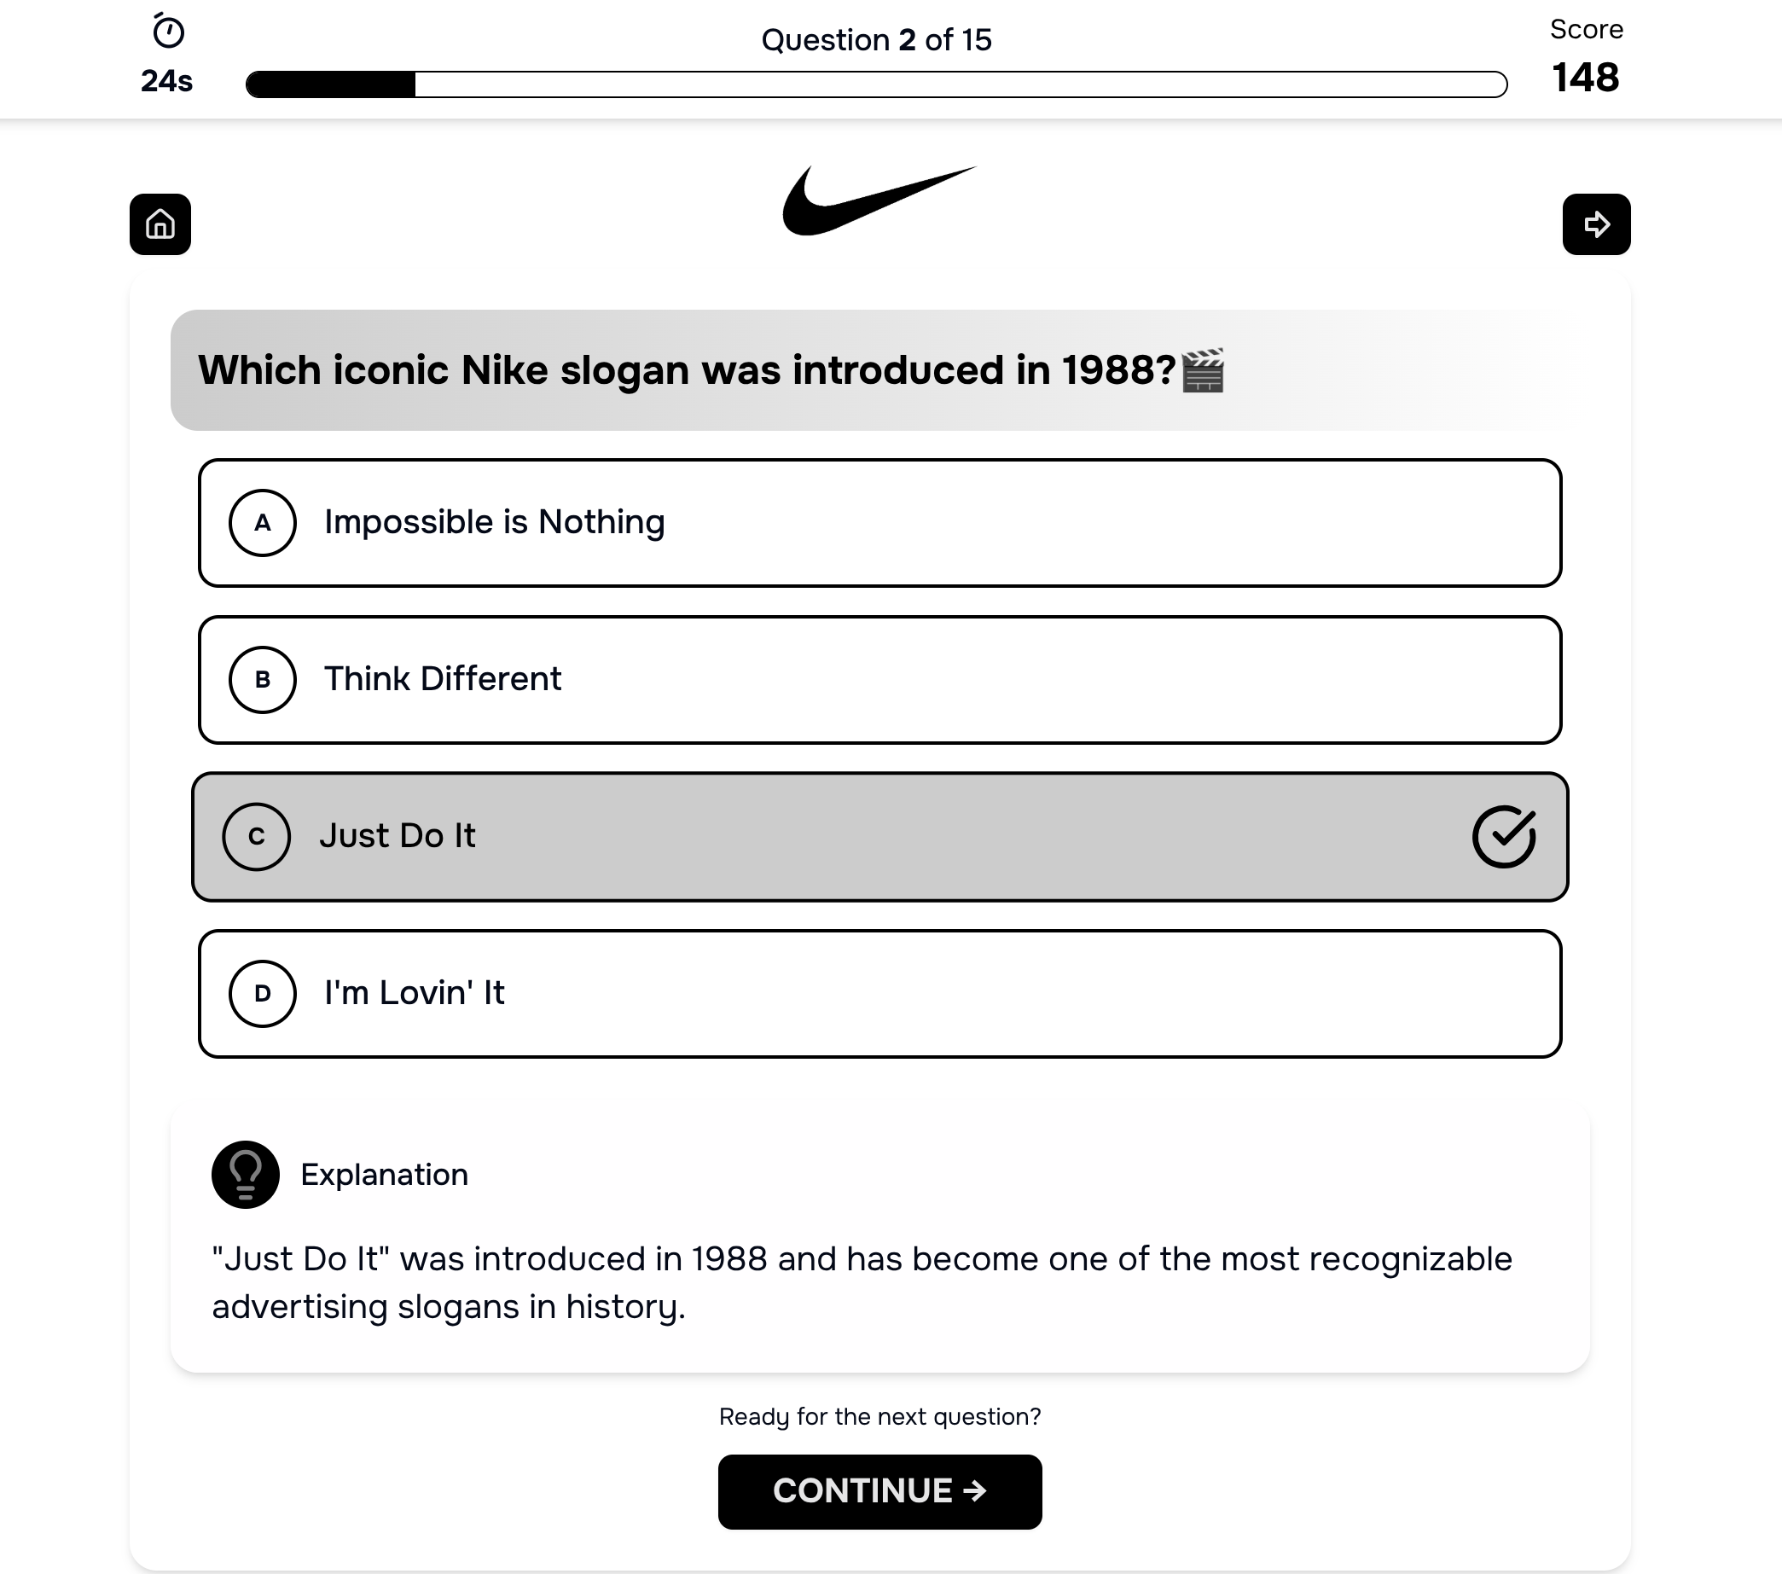Open the next question with Continue

[x=879, y=1491]
